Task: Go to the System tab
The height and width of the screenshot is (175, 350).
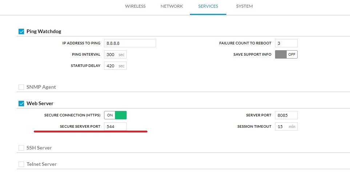Action: click(x=244, y=6)
